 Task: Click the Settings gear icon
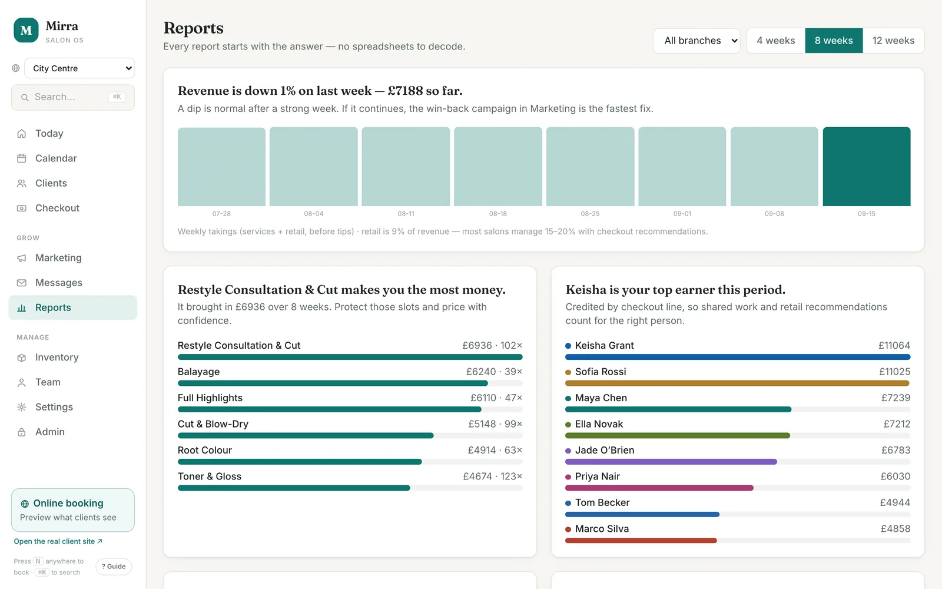22,407
